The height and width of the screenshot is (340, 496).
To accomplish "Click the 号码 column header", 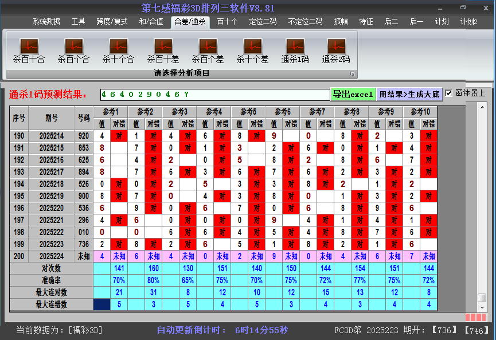I will pos(84,118).
